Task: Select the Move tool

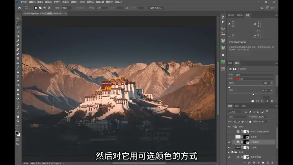Action: coord(18,18)
